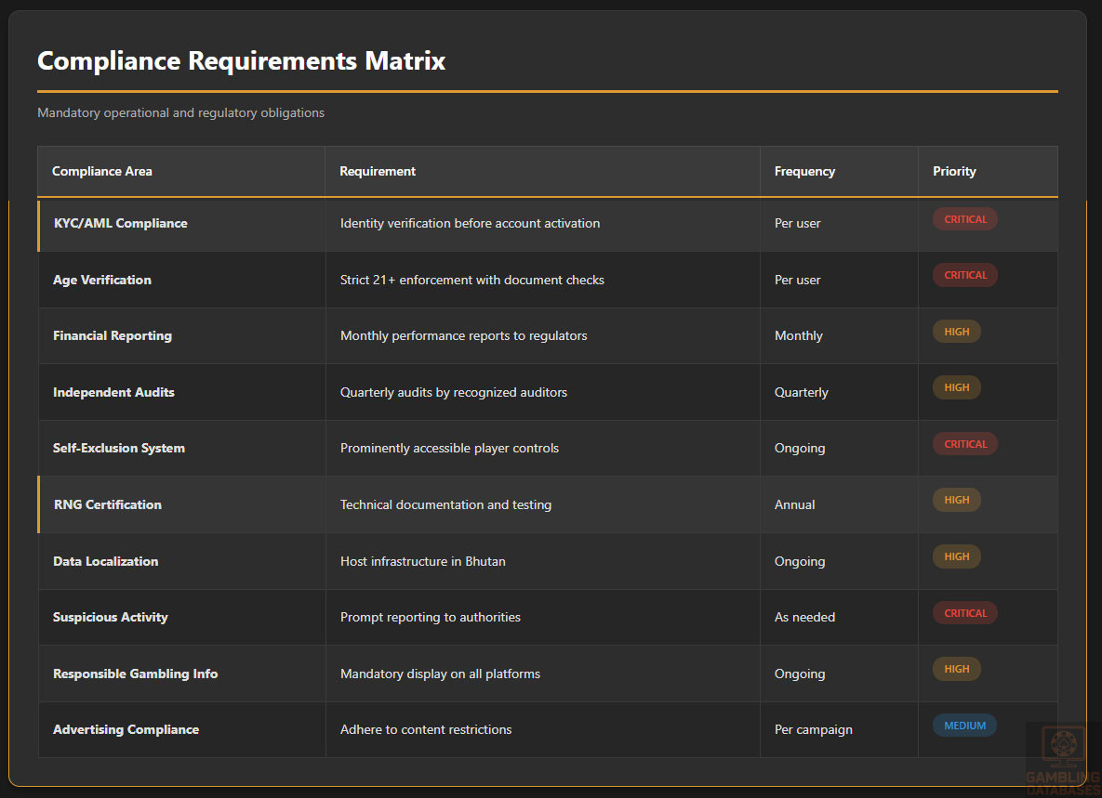Click "Strict 21+ enforcement with document checks" text
The height and width of the screenshot is (798, 1102).
(472, 280)
